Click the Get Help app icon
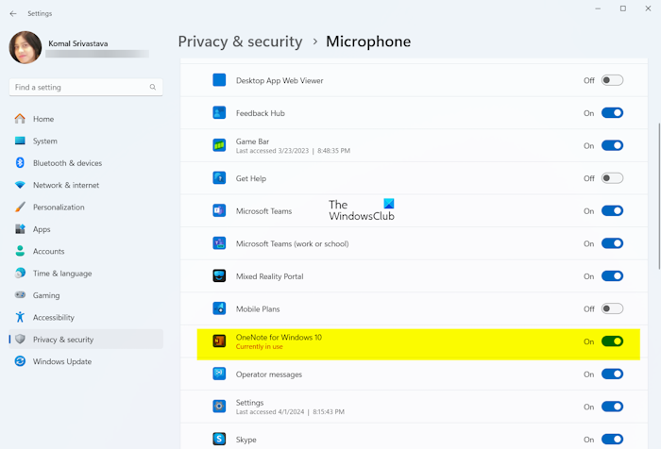Screen dimensions: 661x449 (219, 178)
